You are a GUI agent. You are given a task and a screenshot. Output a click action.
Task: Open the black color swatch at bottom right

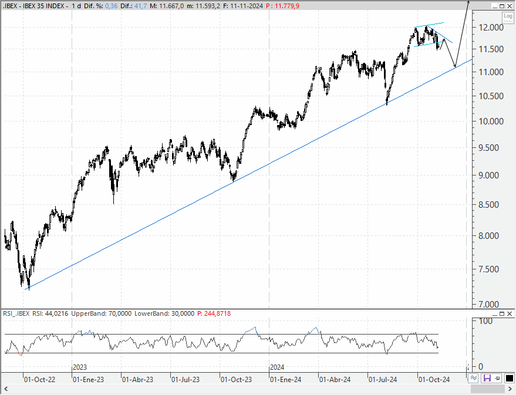click(x=509, y=379)
